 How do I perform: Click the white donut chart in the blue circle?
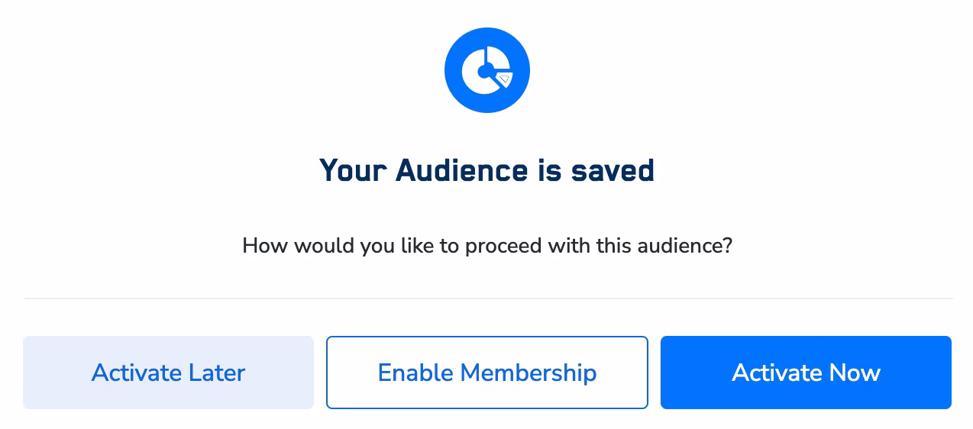click(x=486, y=70)
